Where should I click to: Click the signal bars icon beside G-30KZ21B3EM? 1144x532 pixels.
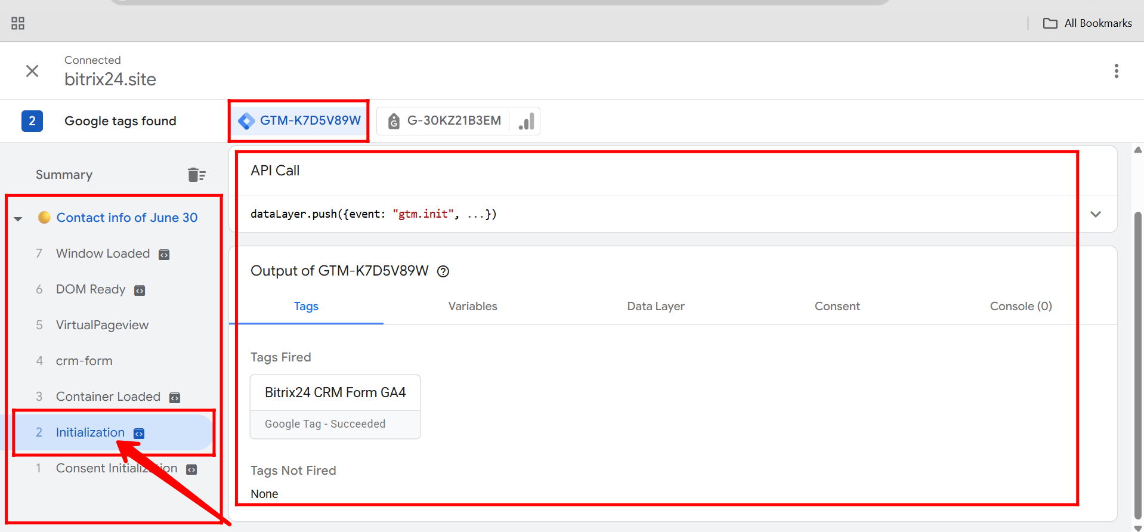(x=526, y=121)
